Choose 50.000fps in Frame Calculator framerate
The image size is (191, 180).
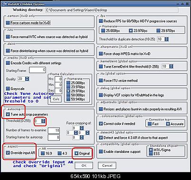click(68, 95)
